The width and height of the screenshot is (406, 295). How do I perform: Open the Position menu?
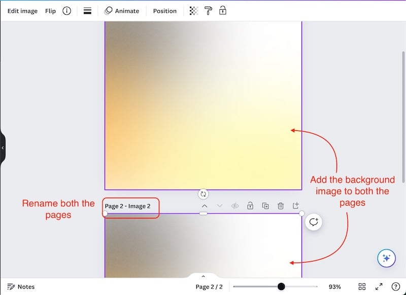[164, 10]
